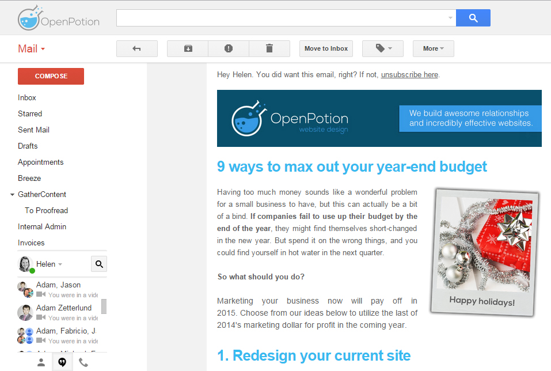Switch to the Hangouts chat tab

62,362
